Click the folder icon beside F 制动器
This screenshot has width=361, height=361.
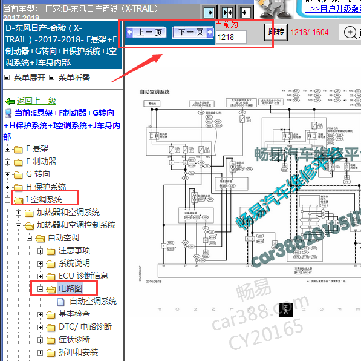pos(18,162)
